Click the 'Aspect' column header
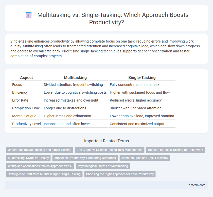Screen dimensions: 213x197 [26, 77]
